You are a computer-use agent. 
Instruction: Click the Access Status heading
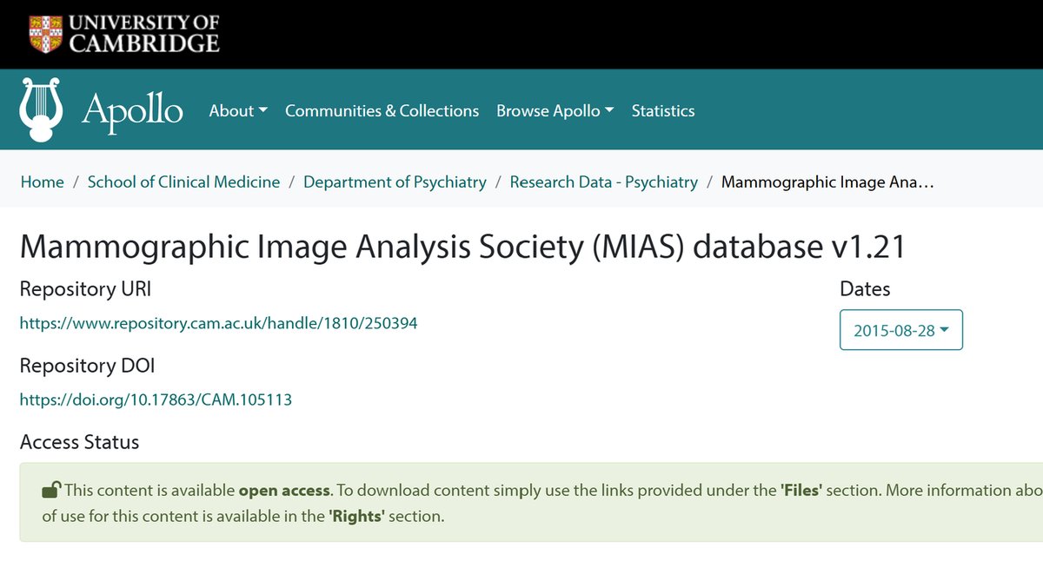click(x=80, y=442)
